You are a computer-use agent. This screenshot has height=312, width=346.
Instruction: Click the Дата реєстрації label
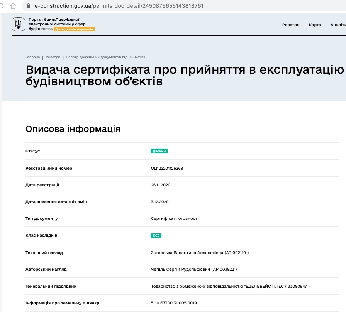(42, 185)
